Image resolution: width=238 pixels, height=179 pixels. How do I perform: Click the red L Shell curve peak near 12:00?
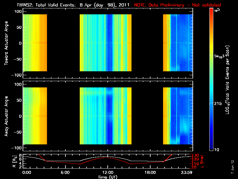tap(106, 158)
